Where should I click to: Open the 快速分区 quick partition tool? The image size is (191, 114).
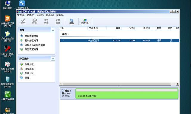pos(85,21)
